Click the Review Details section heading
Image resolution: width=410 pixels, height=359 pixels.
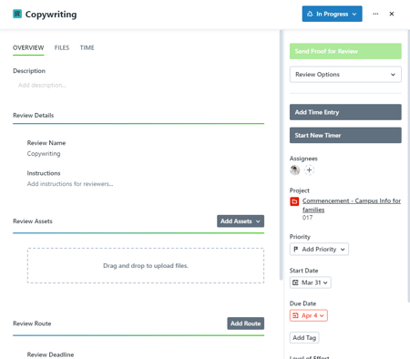pos(33,116)
